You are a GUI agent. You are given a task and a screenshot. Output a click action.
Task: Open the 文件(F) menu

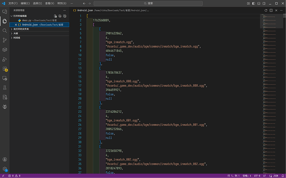pyautogui.click(x=13, y=3)
